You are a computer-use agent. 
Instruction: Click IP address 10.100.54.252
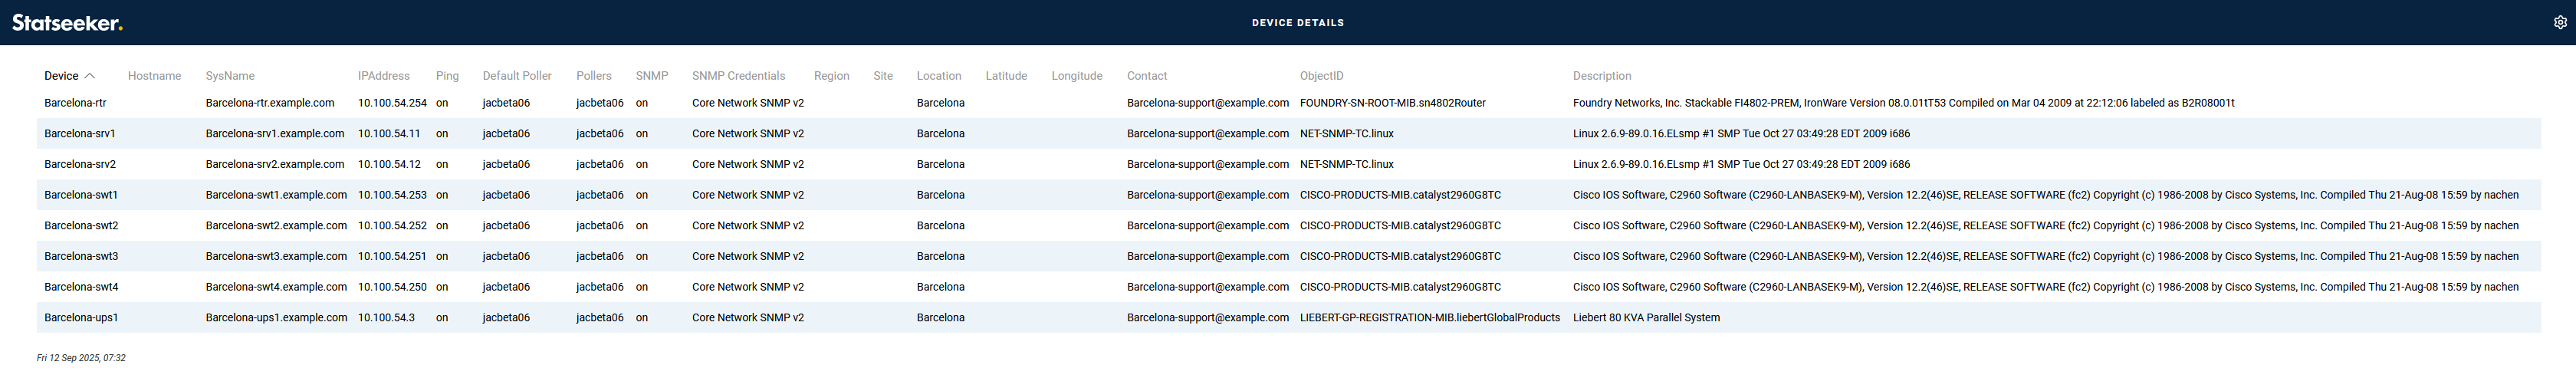[392, 226]
